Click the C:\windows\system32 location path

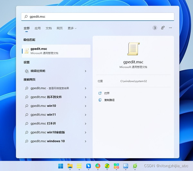click(133, 81)
